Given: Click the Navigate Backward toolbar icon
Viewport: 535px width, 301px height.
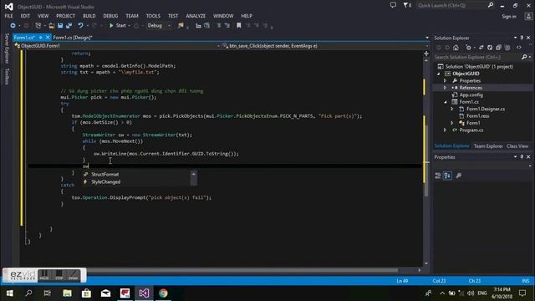Looking at the screenshot, I should tap(13, 26).
